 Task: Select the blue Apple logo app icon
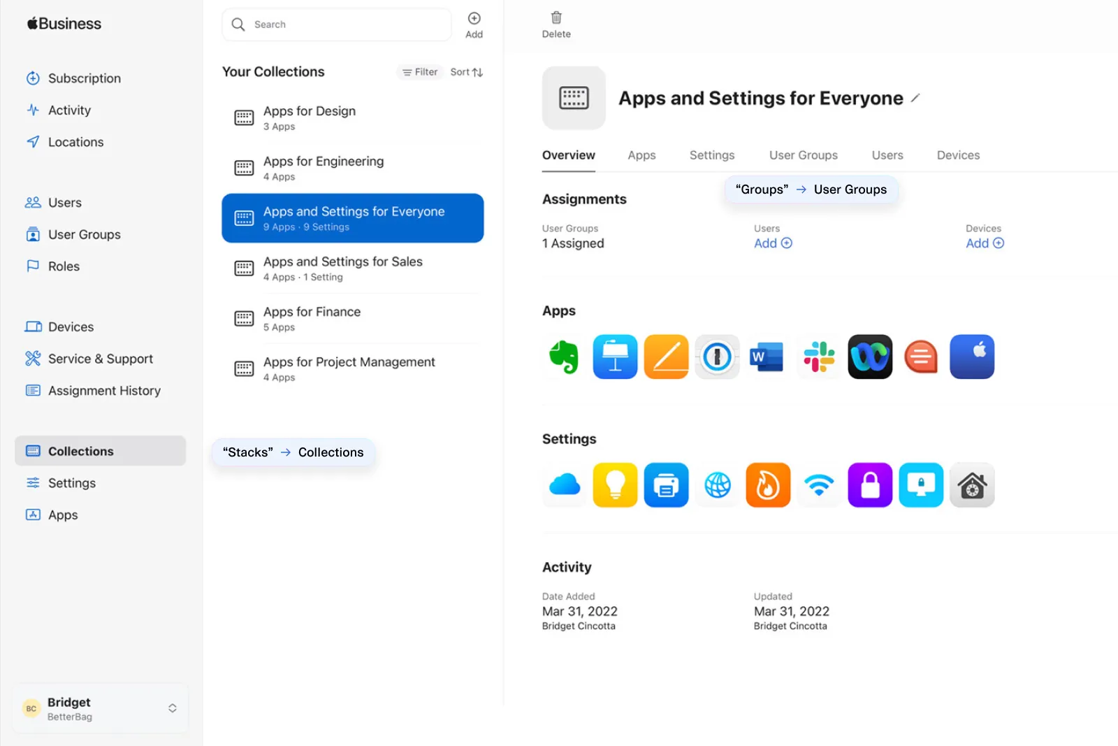972,357
